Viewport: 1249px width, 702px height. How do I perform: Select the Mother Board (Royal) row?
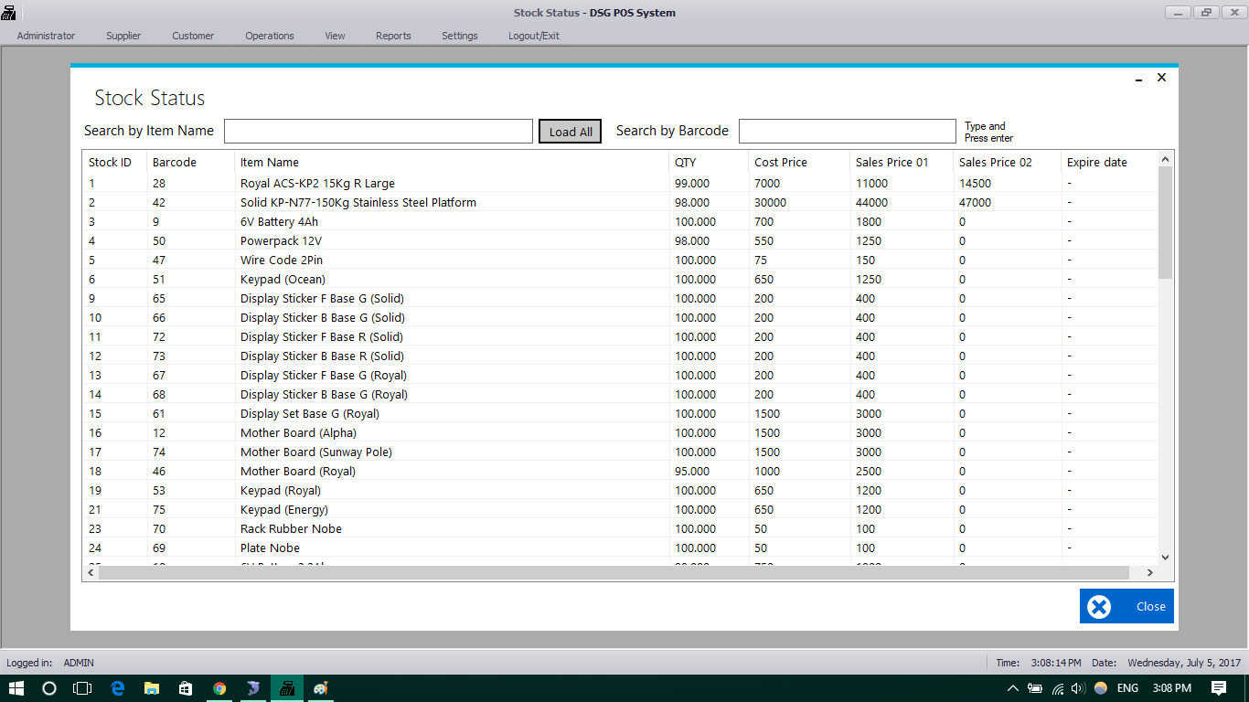coord(298,472)
